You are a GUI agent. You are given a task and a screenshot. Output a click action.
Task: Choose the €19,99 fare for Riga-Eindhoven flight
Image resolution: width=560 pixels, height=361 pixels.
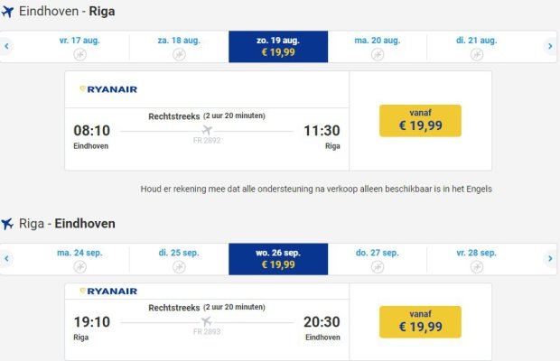pos(420,321)
